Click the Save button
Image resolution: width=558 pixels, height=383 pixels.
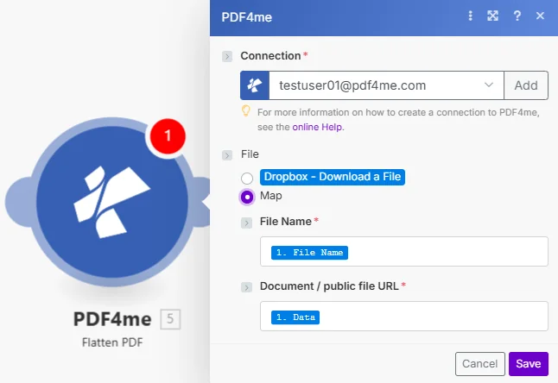(529, 363)
